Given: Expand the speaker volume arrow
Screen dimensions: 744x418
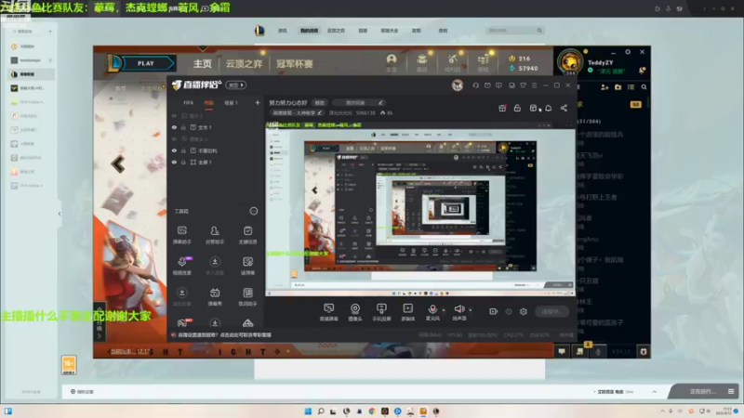Looking at the screenshot, I should (471, 310).
